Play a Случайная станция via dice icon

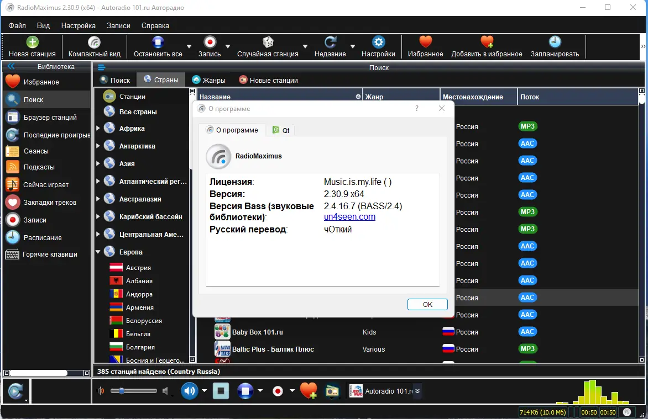point(269,43)
